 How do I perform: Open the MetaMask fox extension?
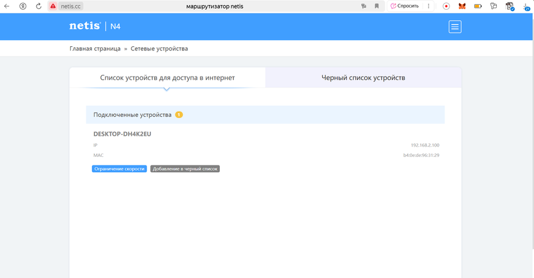462,6
